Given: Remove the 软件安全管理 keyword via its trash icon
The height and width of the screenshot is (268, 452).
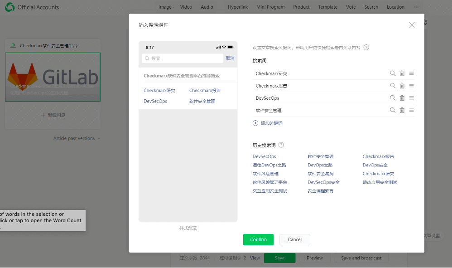Looking at the screenshot, I should [402, 110].
